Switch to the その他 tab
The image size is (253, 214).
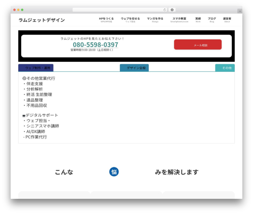tap(225, 68)
